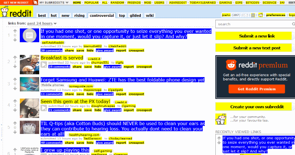
Task: Downvote the recently viewed link in the sidebar
Action: pyautogui.click(x=219, y=143)
